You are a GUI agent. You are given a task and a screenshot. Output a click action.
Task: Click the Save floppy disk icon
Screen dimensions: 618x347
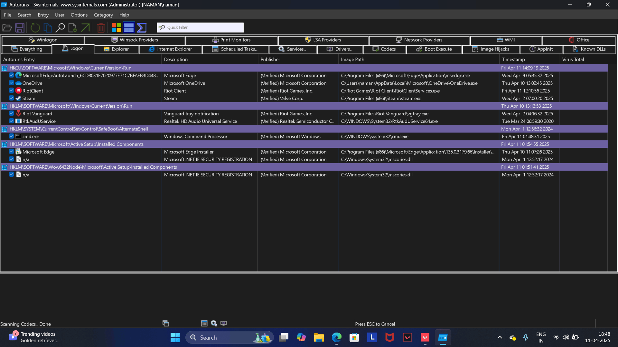pos(20,28)
